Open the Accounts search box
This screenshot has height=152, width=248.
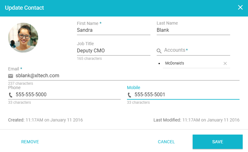[196, 50]
